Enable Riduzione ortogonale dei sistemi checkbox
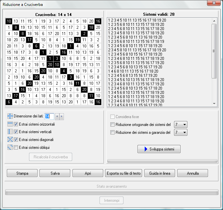223x210 pixels. pyautogui.click(x=113, y=125)
